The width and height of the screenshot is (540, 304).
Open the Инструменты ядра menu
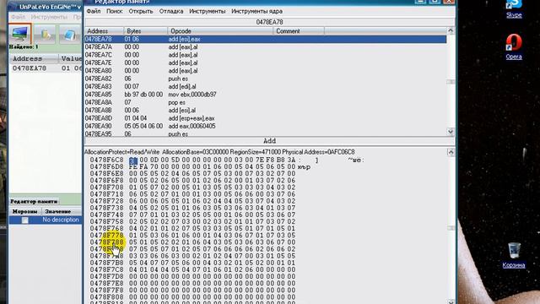[x=256, y=11]
